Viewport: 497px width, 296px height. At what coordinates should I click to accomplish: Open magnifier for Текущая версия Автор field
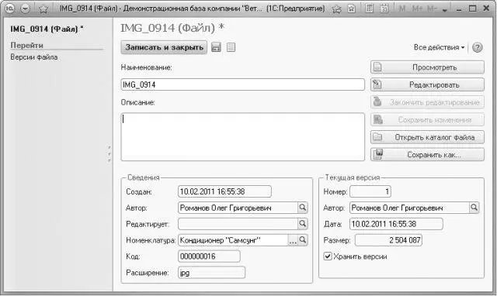tap(474, 208)
